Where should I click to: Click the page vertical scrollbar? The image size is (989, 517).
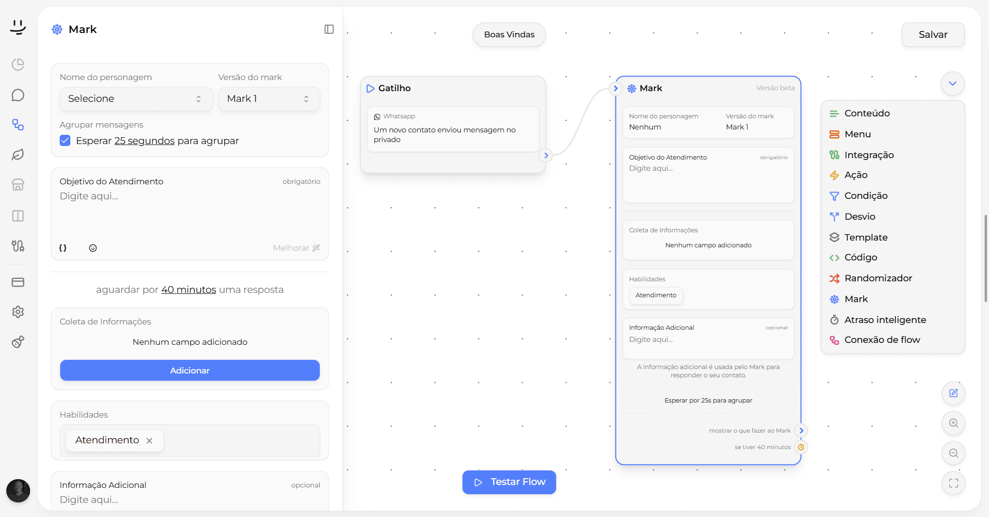[x=986, y=258]
